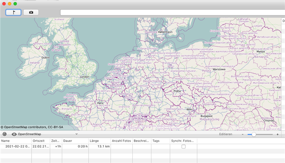Click the +1h time zone cell

coord(58,147)
